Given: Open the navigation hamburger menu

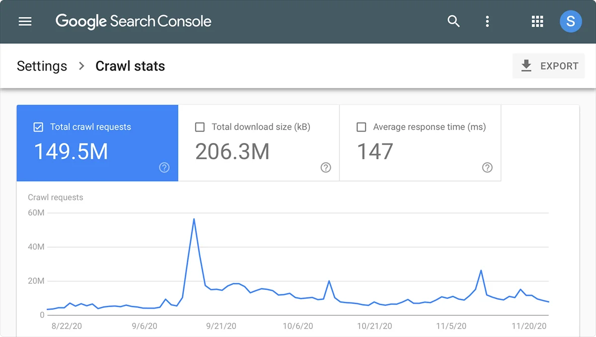Looking at the screenshot, I should [25, 21].
